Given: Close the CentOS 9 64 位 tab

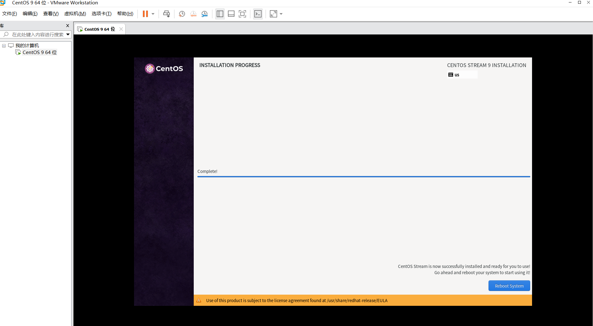Looking at the screenshot, I should (x=121, y=29).
